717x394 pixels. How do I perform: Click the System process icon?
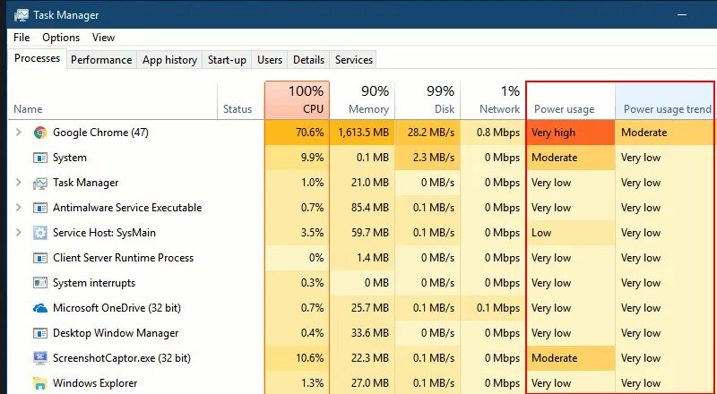click(x=40, y=158)
